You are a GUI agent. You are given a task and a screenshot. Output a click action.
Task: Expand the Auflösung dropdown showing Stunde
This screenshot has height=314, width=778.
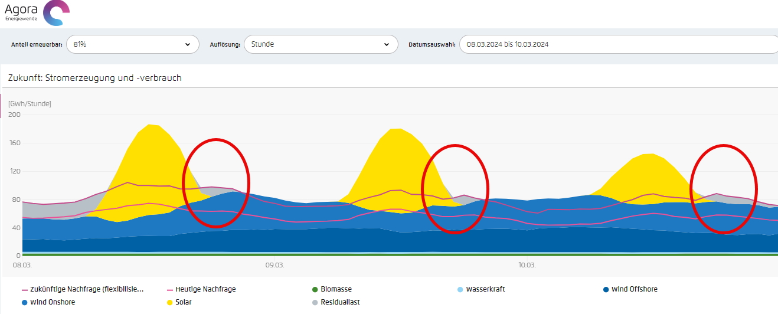(319, 44)
